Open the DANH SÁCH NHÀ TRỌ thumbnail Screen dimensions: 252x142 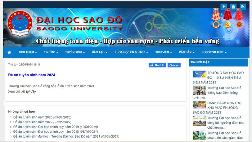[x=199, y=105]
